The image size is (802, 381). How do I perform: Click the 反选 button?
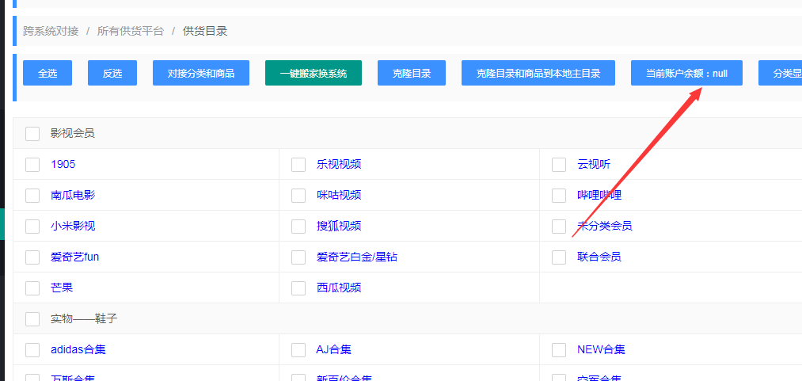point(112,73)
